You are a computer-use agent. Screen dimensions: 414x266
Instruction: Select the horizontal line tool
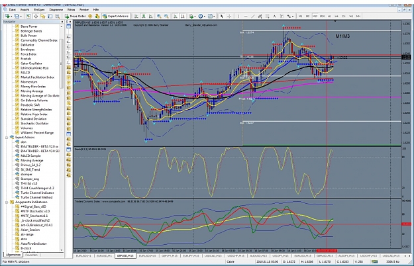[246, 16]
